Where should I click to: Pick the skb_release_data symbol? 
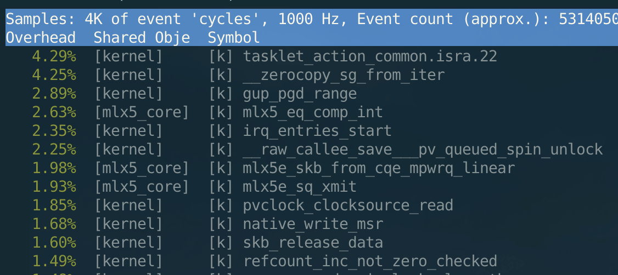313,242
